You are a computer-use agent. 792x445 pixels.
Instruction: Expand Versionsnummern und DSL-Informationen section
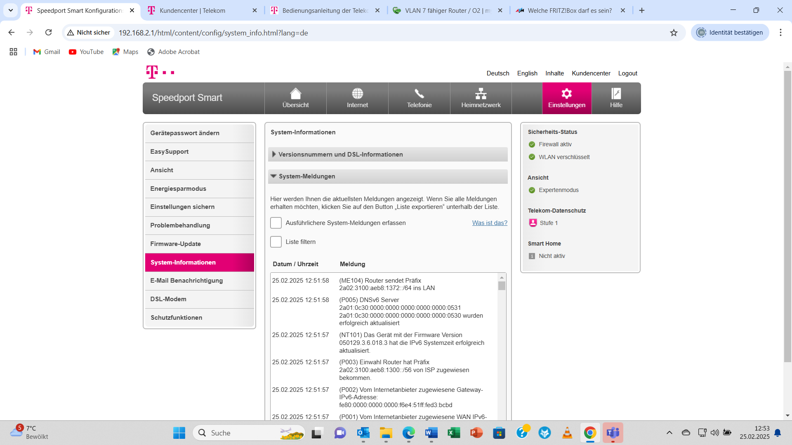pyautogui.click(x=388, y=155)
